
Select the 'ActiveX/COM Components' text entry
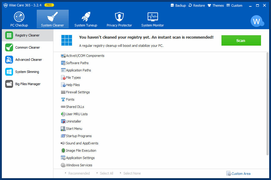point(85,56)
